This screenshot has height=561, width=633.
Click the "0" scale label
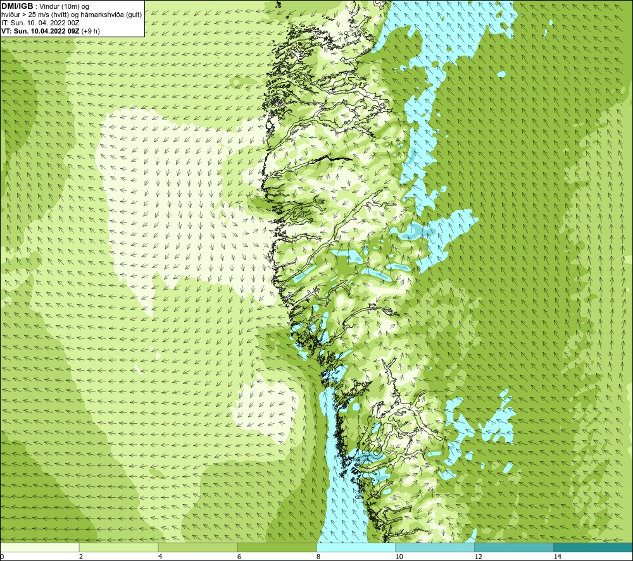coord(2,557)
